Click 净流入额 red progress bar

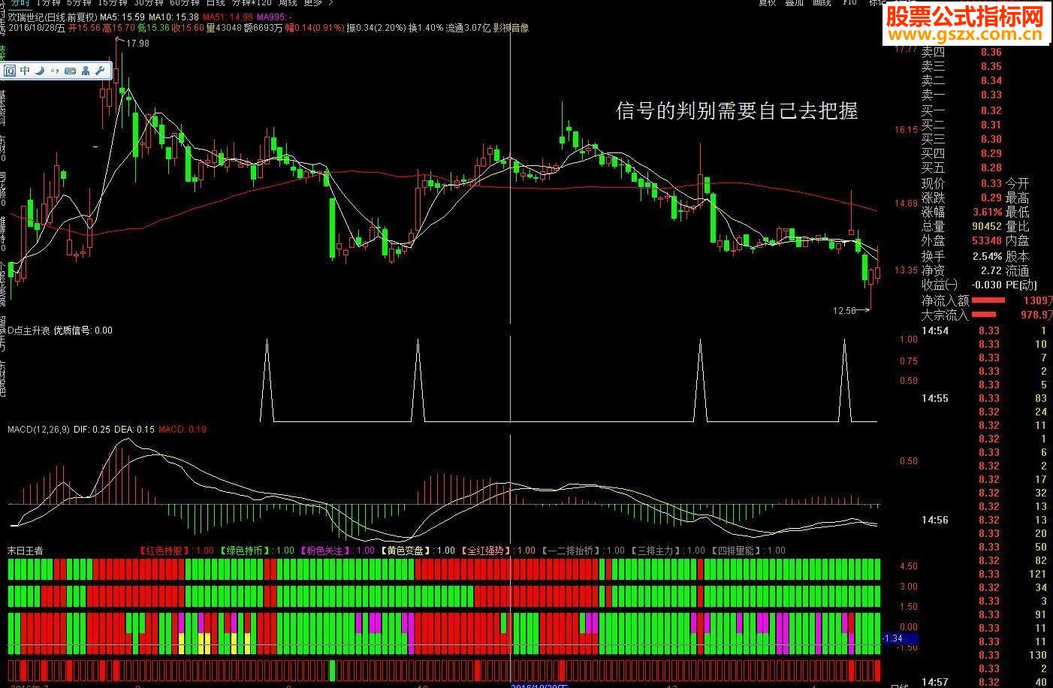point(988,300)
